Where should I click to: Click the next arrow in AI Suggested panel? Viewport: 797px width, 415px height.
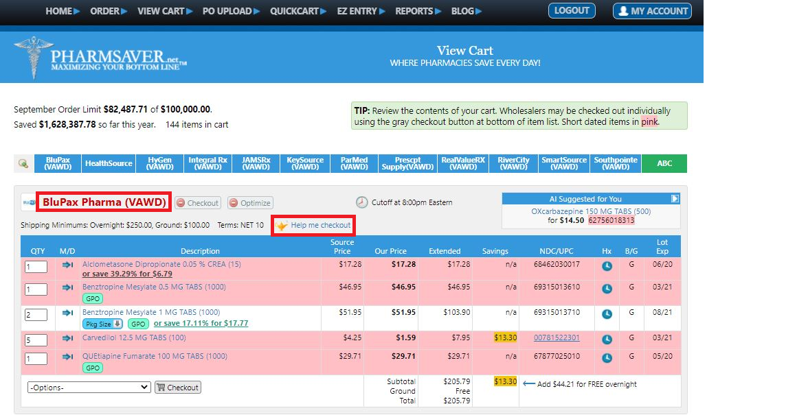(x=675, y=199)
